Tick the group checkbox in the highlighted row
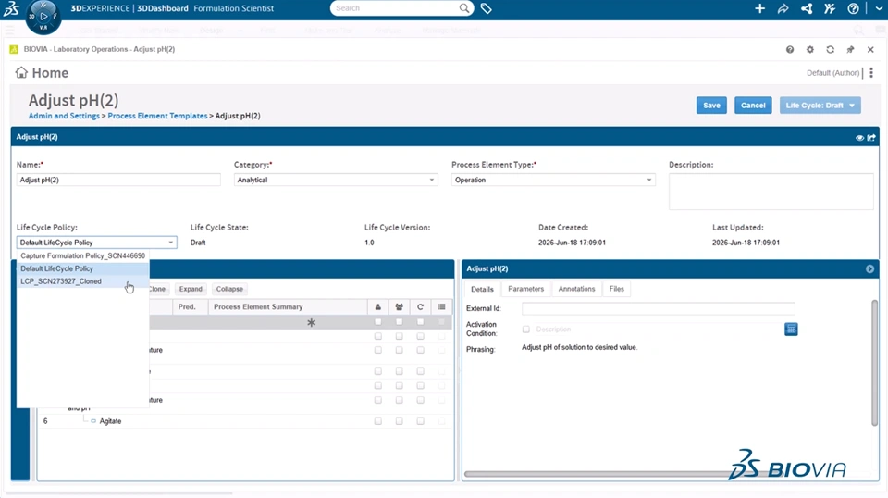The width and height of the screenshot is (888, 498). point(400,322)
